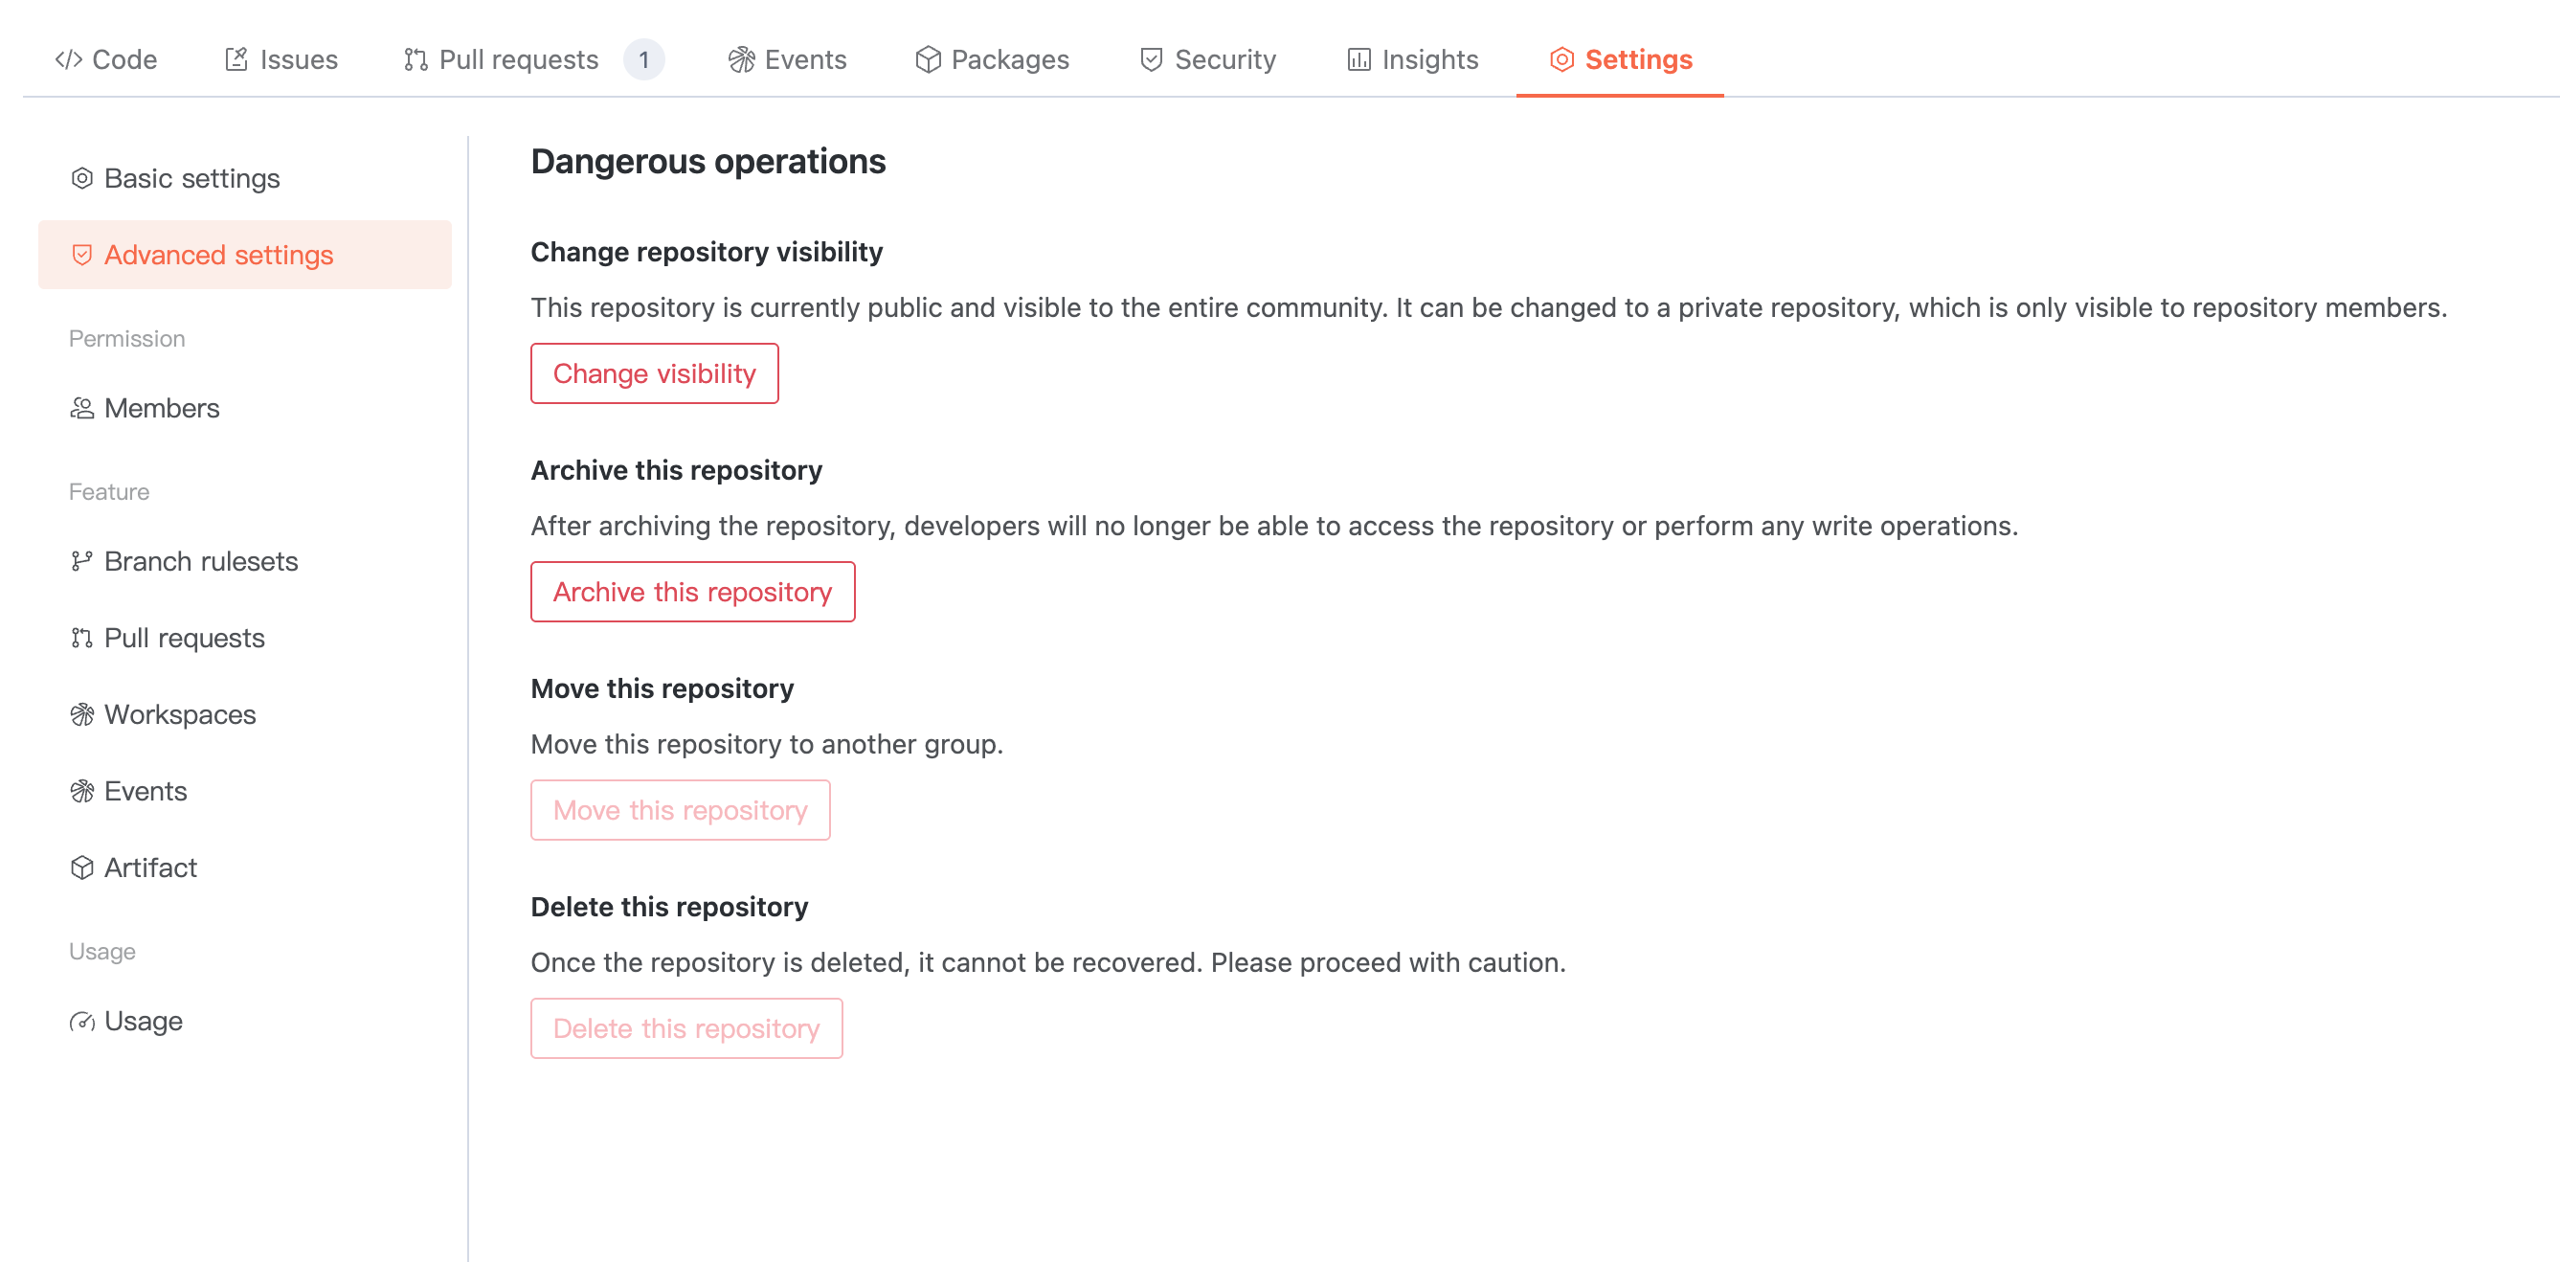Click the Usage gauge icon in sidebar
Image resolution: width=2560 pixels, height=1262 pixels.
(81, 1021)
